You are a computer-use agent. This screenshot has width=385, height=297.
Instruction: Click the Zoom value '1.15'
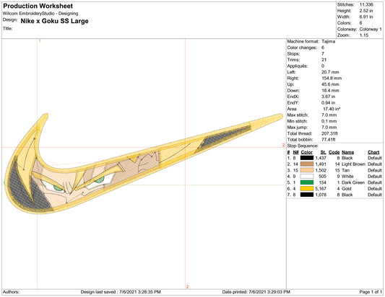[x=364, y=35]
